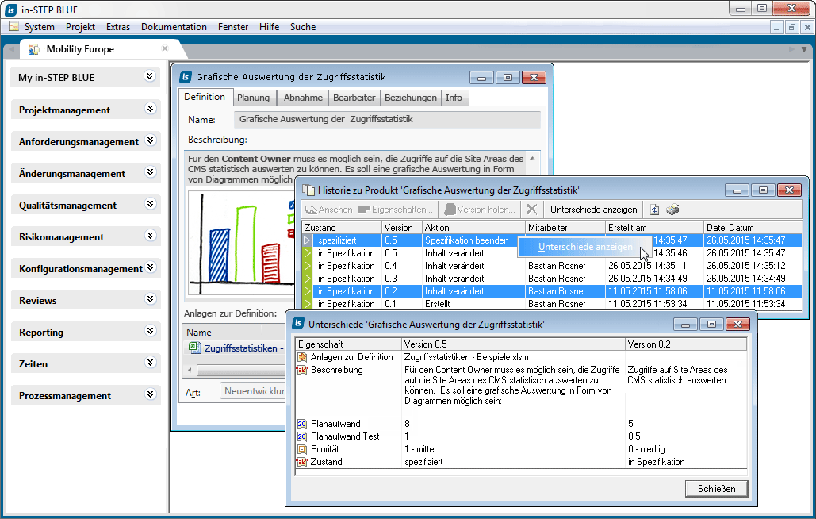Expand the Risikomanagement sidebar section
This screenshot has width=816, height=519.
pos(150,235)
